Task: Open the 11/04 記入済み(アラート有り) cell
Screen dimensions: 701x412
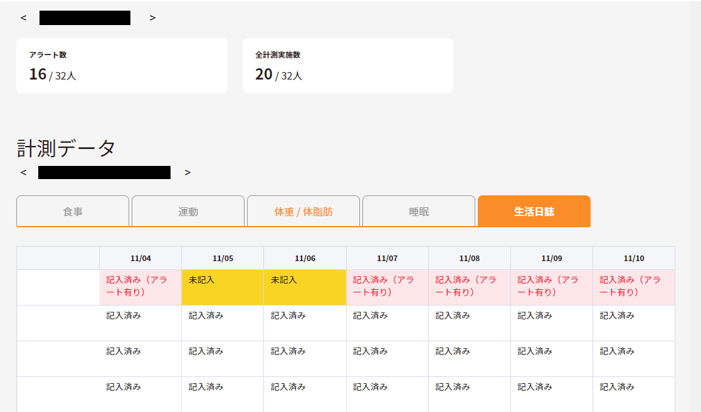Action: pos(140,287)
